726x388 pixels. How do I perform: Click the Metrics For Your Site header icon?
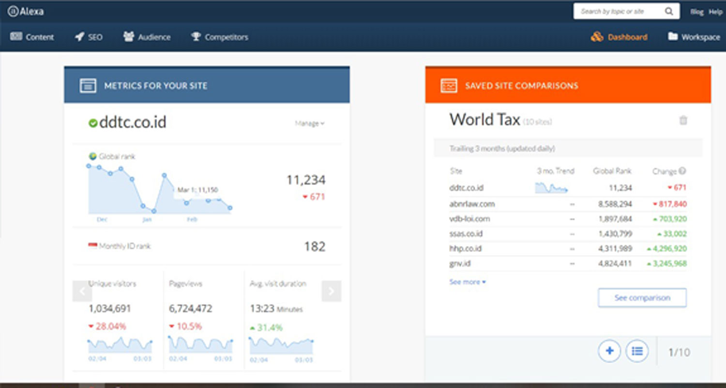point(88,86)
